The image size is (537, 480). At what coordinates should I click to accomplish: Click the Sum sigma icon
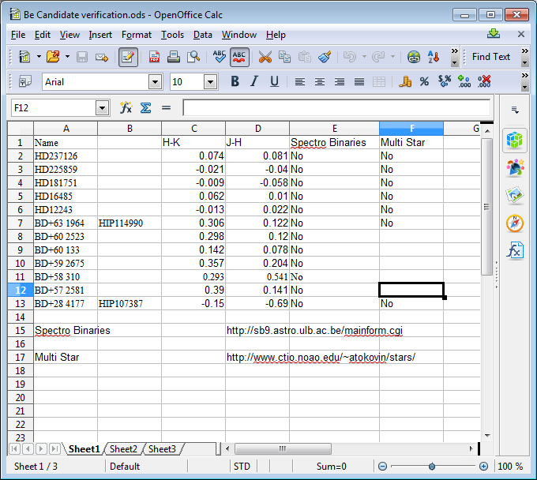pyautogui.click(x=145, y=108)
